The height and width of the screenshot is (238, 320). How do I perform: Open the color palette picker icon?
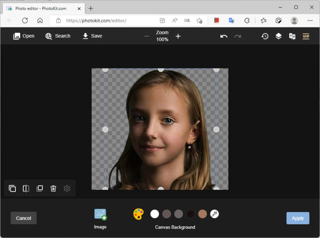138,214
